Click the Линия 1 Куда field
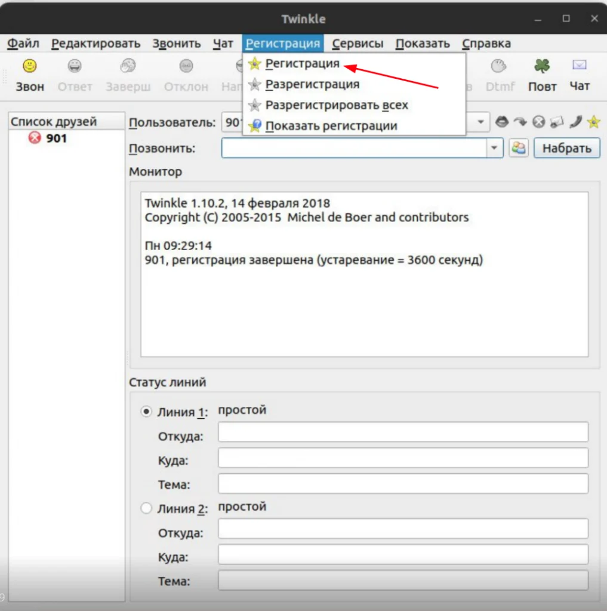This screenshot has height=611, width=607. pyautogui.click(x=403, y=458)
